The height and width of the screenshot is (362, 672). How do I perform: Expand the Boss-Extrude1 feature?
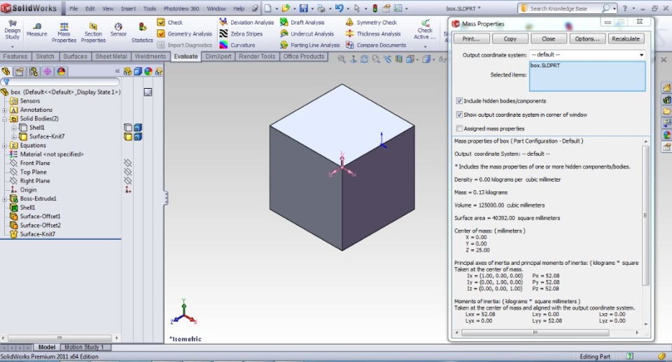tap(5, 198)
